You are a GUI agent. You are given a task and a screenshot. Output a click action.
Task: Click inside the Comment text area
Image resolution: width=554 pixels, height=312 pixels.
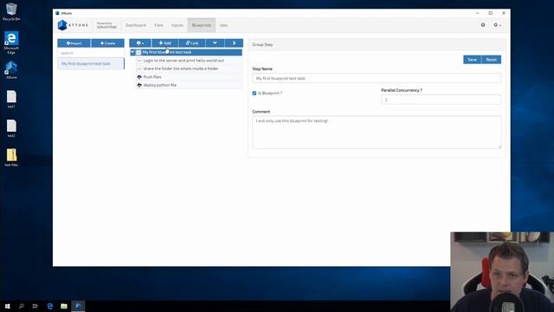377,133
